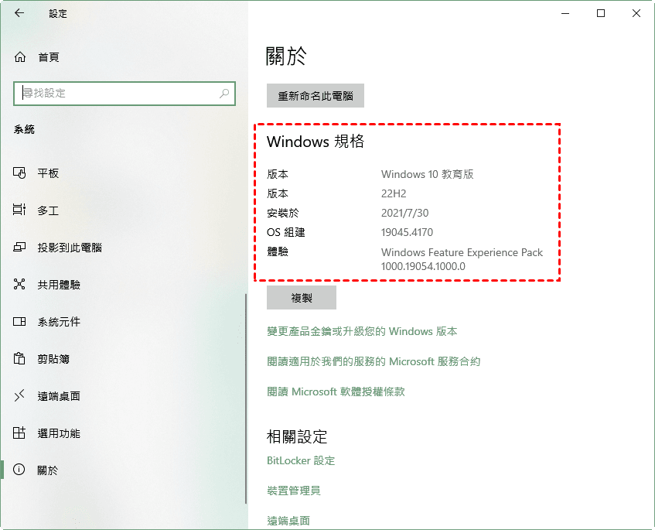Click the 體驗 label
Viewport: 655px width, 530px height.
(278, 251)
